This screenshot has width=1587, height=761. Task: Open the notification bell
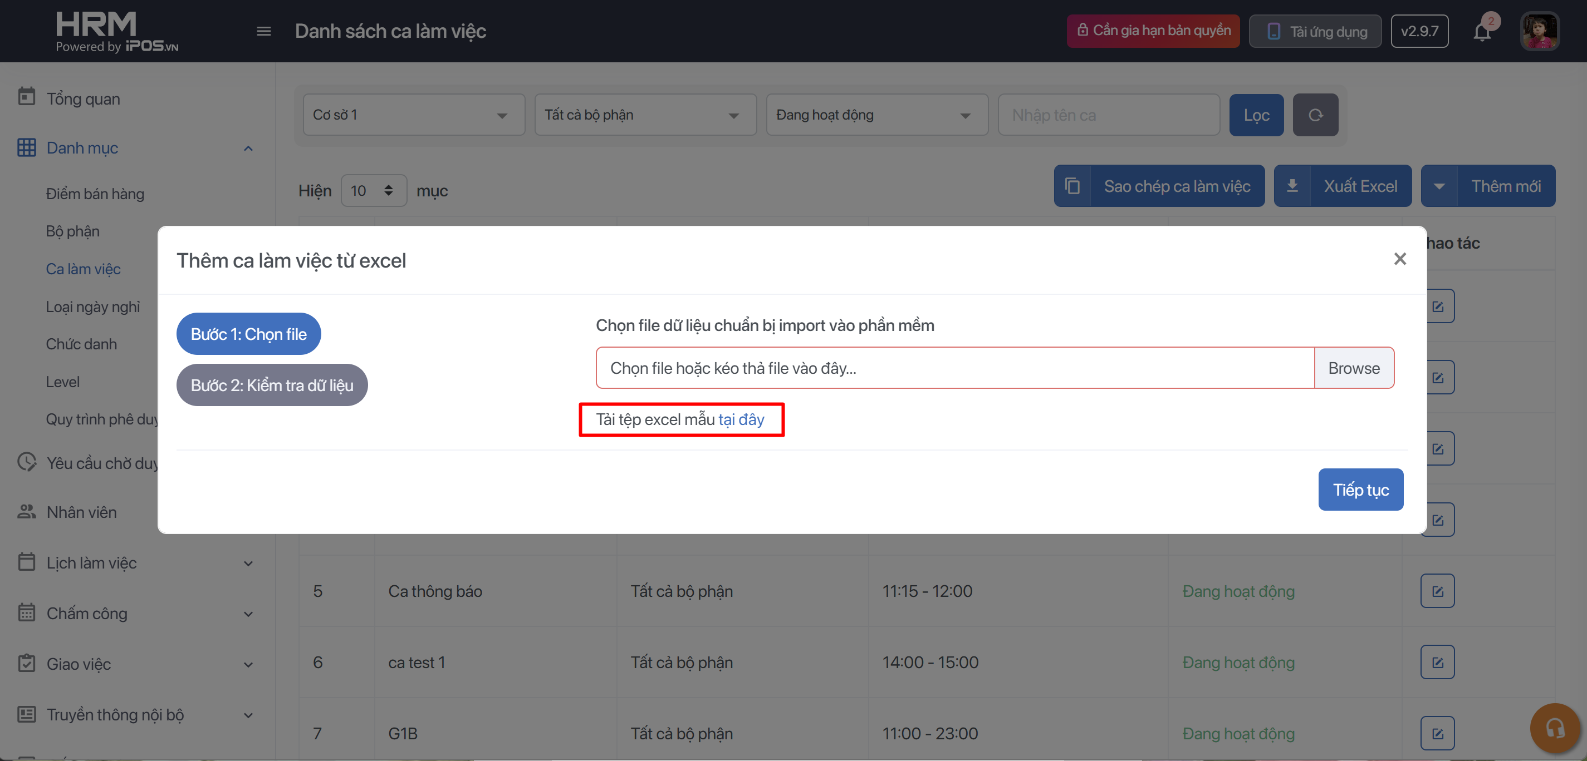click(x=1482, y=31)
